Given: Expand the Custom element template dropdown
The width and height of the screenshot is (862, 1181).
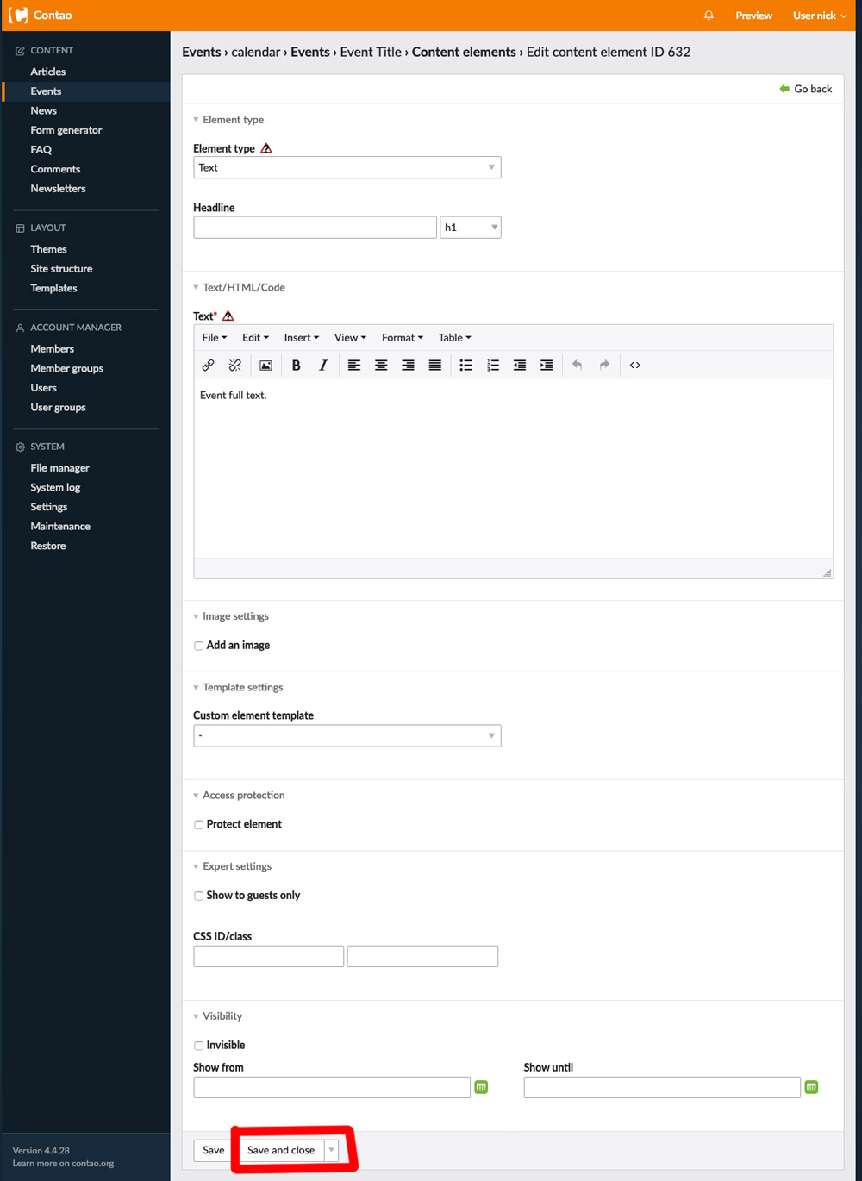Looking at the screenshot, I should [347, 735].
